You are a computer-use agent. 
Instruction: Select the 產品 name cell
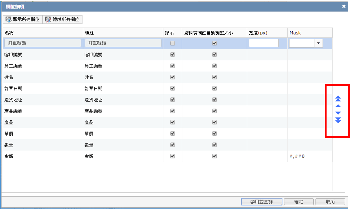(x=43, y=122)
